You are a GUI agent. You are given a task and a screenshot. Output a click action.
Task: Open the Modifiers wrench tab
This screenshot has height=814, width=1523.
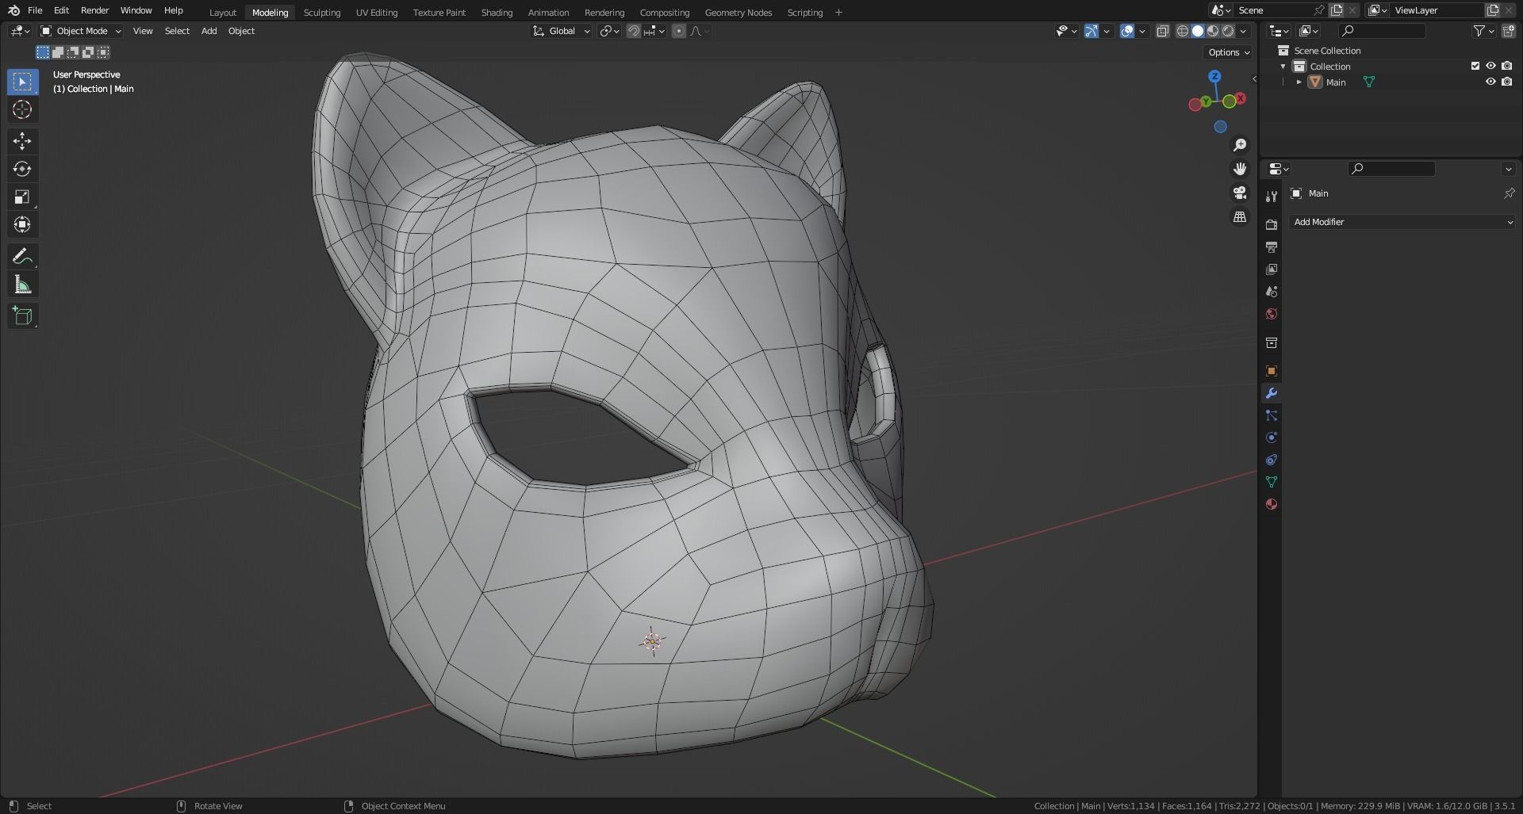[1272, 393]
